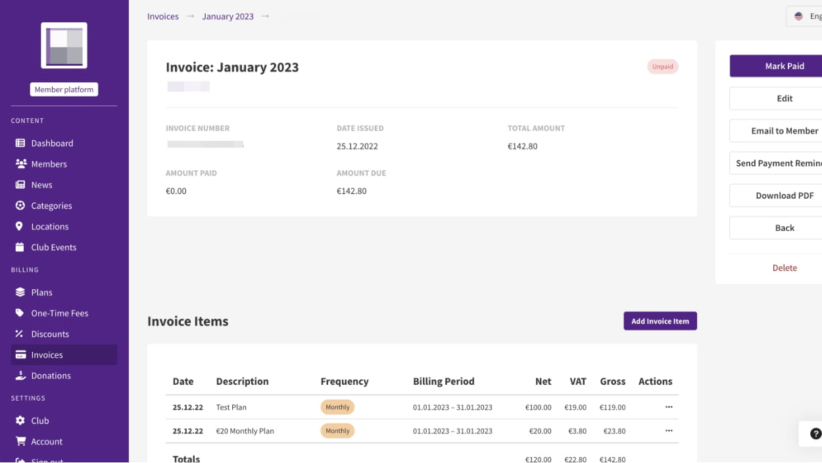Image resolution: width=822 pixels, height=463 pixels.
Task: Click the €20 Monthly Plan description
Action: click(245, 431)
